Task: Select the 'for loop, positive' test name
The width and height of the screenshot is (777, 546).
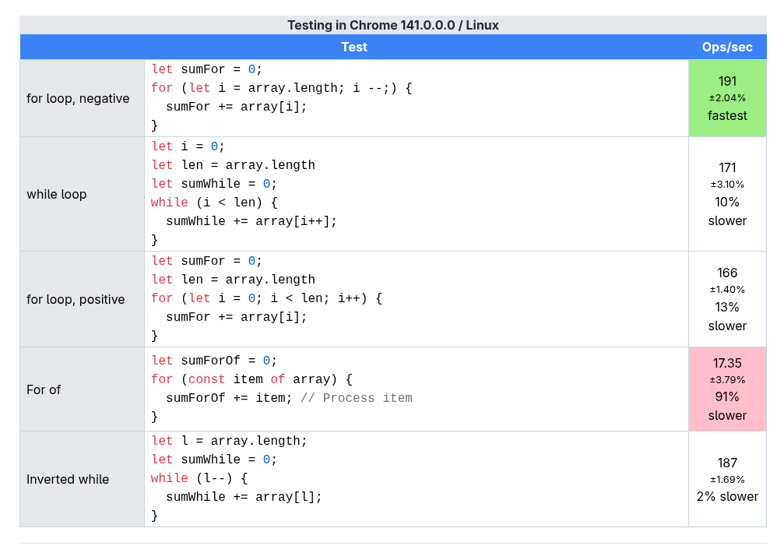Action: point(76,300)
